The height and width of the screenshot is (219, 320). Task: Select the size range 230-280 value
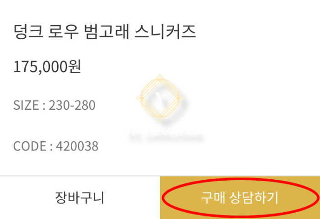tap(72, 105)
